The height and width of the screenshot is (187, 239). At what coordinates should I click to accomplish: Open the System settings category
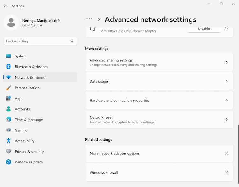point(40,56)
